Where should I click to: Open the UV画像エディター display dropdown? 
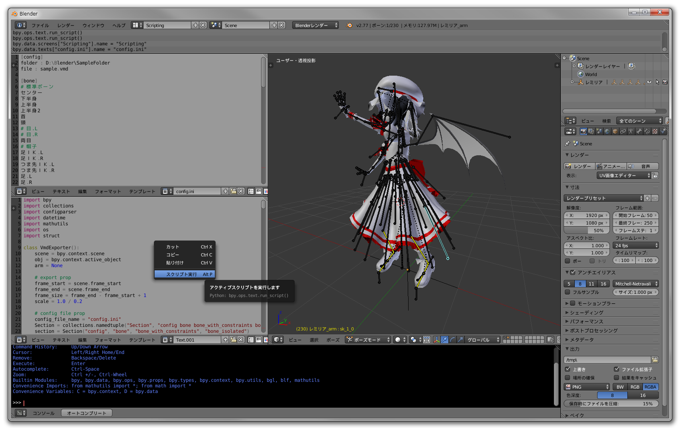tap(624, 176)
